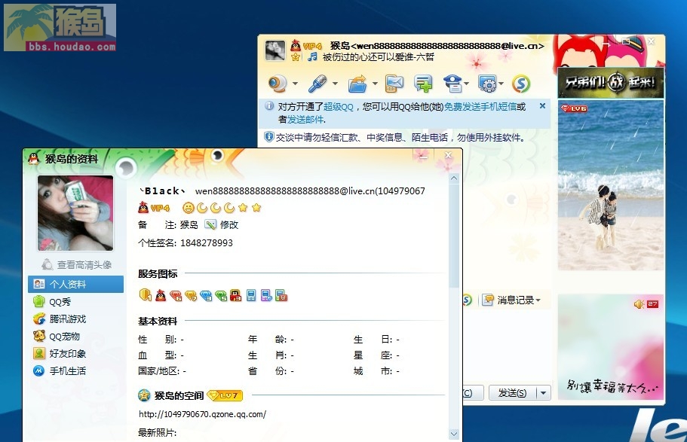Expand the application gear icon's dropdown
The image size is (687, 442).
tap(501, 83)
